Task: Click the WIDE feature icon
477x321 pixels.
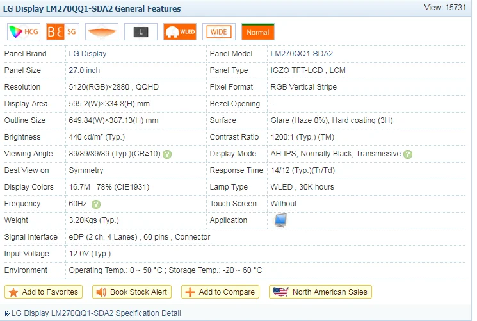Action: coord(219,31)
